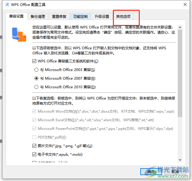Click the scrollbar up arrow
Viewport: 192px width, 181px height.
pyautogui.click(x=180, y=27)
